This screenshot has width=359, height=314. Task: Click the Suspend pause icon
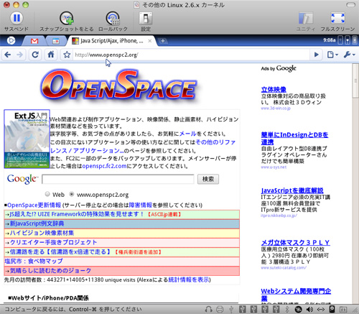(x=17, y=18)
